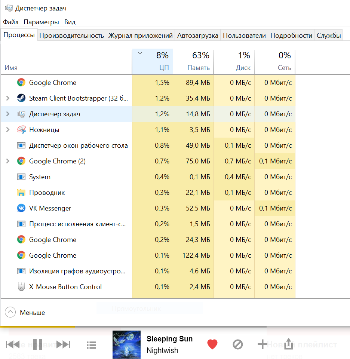Expand the Ножницы process group
Viewport: 350px width, 359px height.
[x=8, y=130]
